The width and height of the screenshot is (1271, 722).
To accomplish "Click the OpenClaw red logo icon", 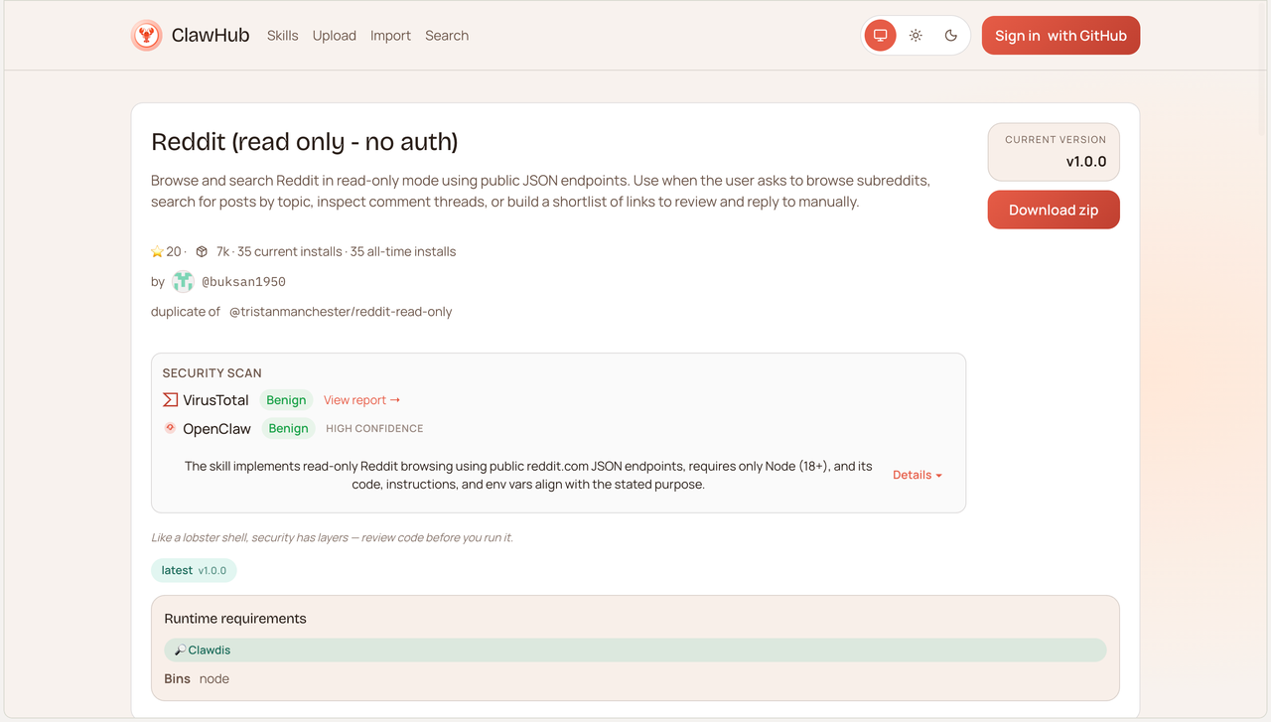I will 170,428.
